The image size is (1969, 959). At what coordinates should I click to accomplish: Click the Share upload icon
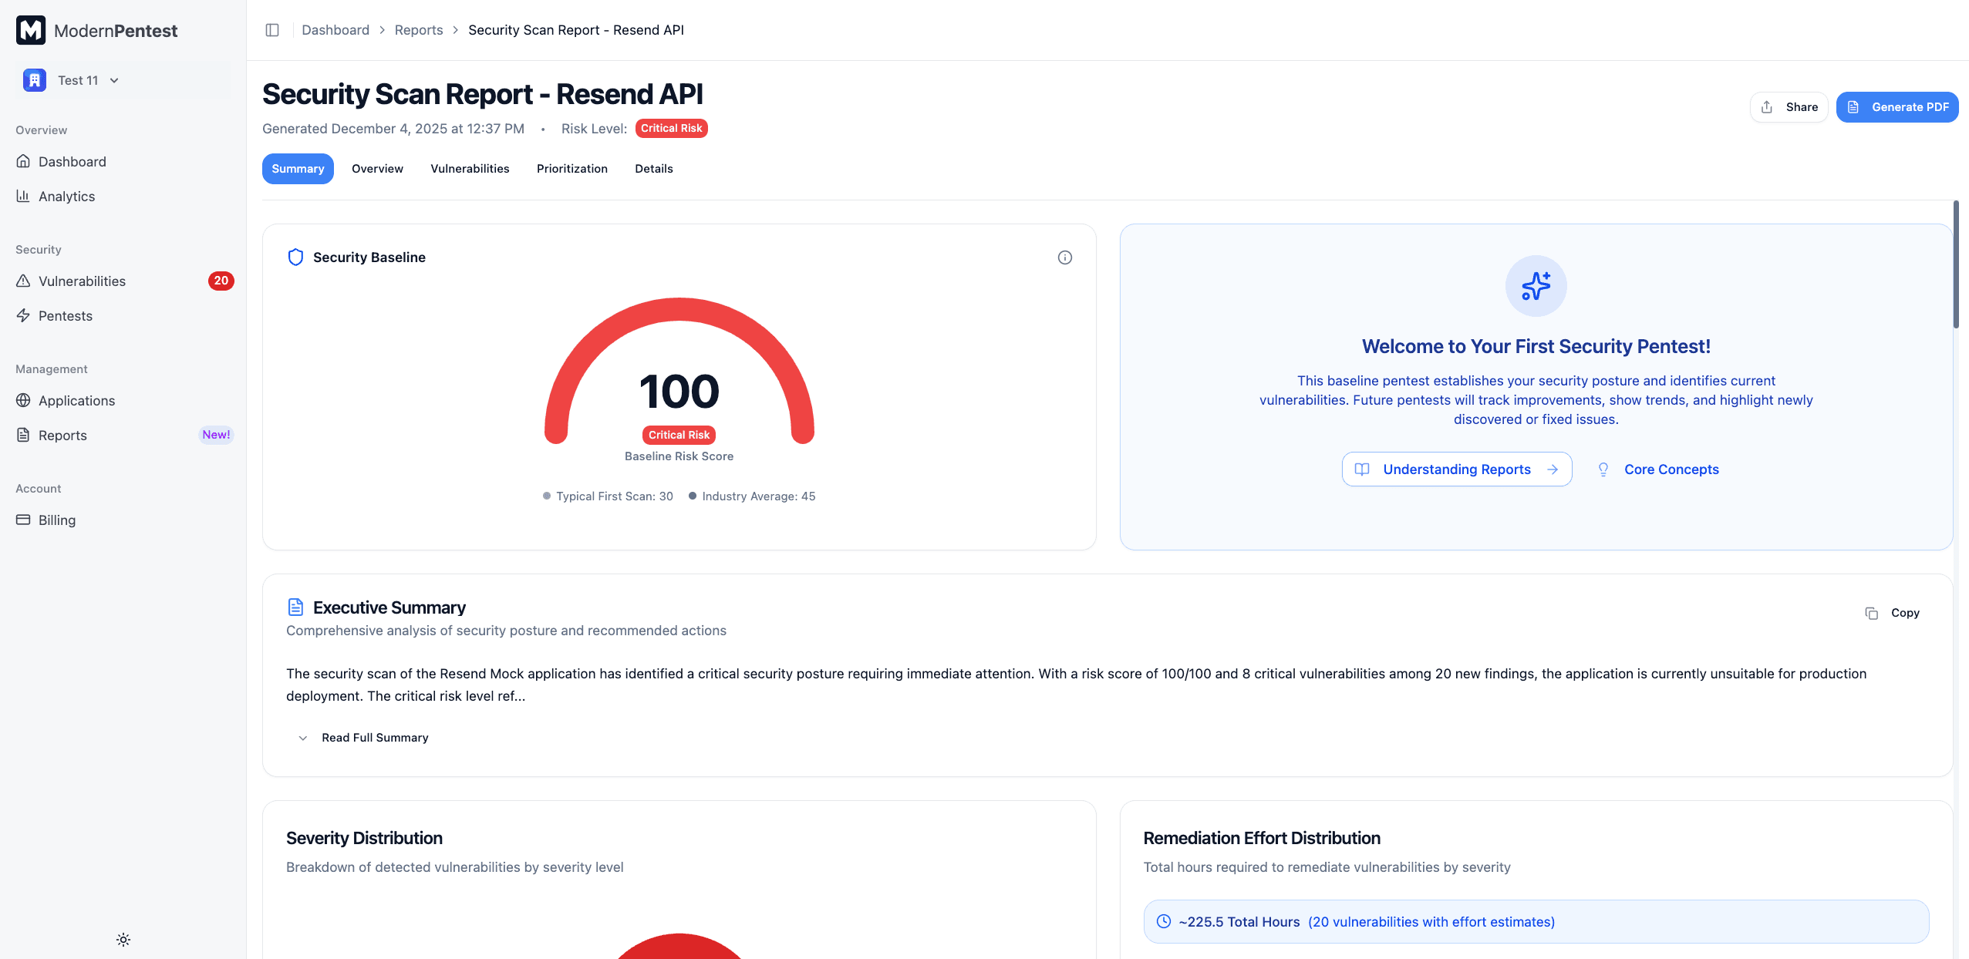tap(1768, 106)
